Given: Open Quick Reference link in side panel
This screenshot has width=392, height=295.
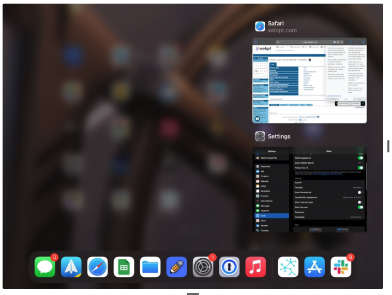Looking at the screenshot, I should click(x=334, y=96).
